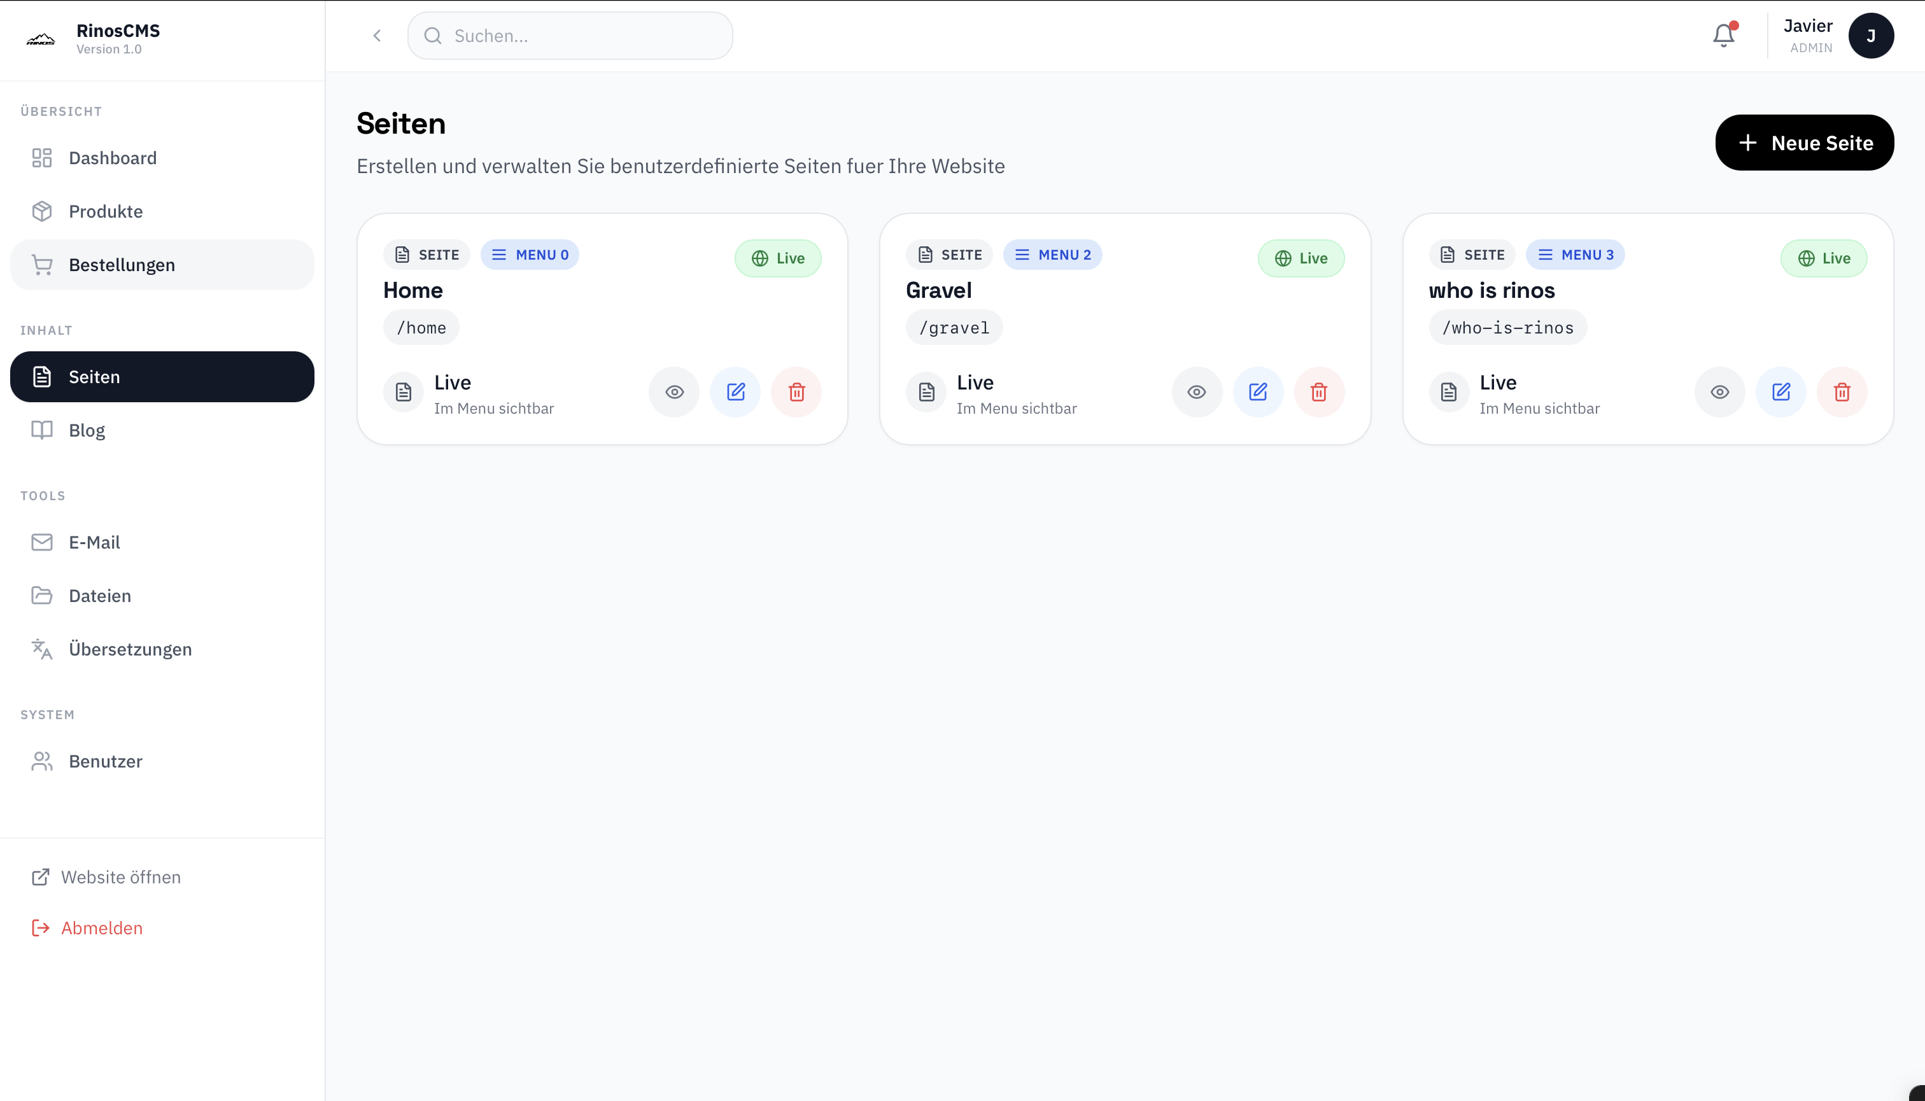Click the Javier ADMIN user name
Image resolution: width=1925 pixels, height=1101 pixels.
(x=1808, y=36)
